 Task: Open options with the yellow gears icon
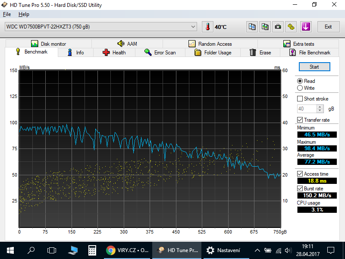(x=291, y=27)
